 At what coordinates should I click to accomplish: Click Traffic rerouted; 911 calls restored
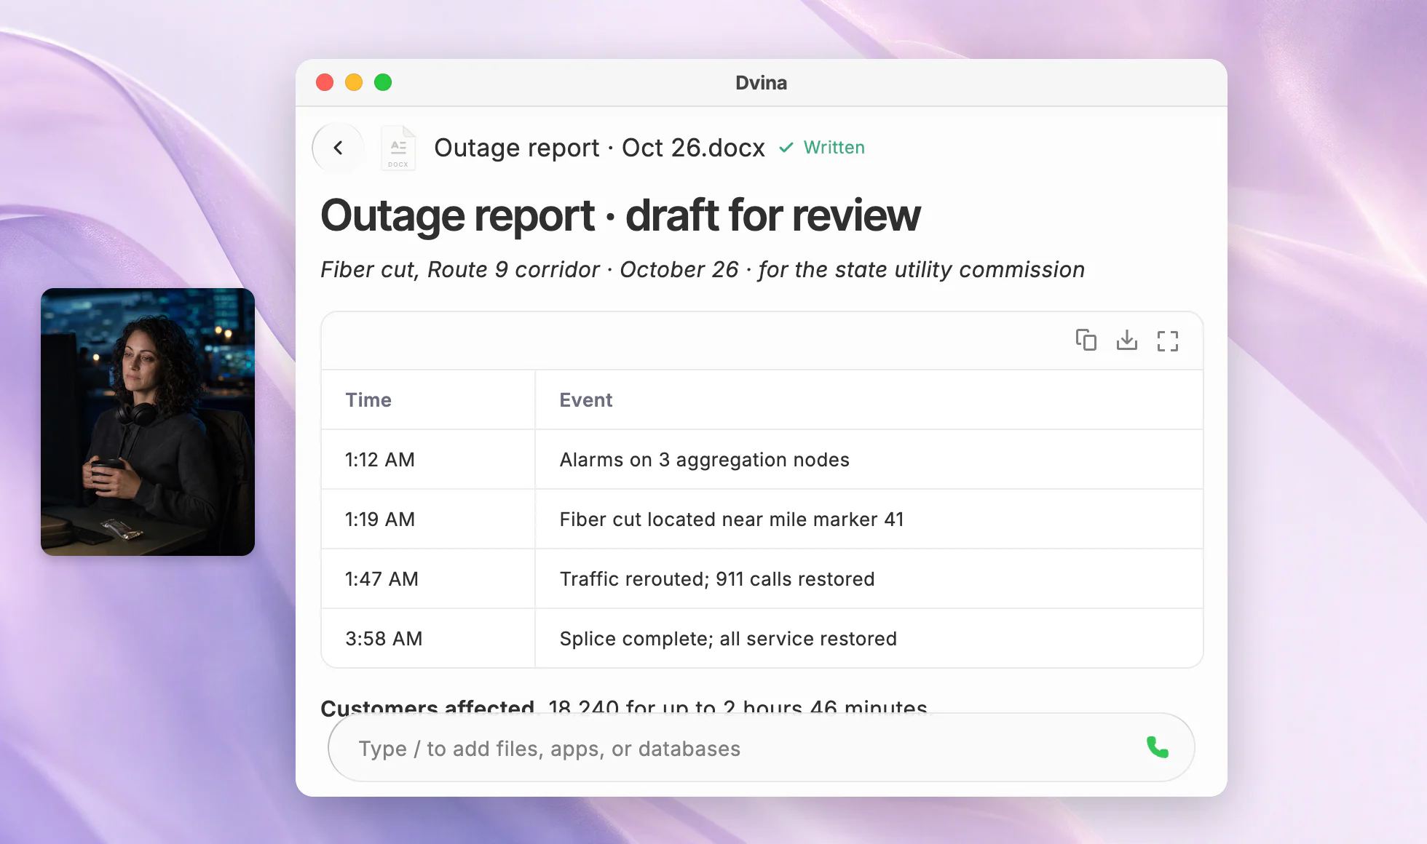[716, 579]
